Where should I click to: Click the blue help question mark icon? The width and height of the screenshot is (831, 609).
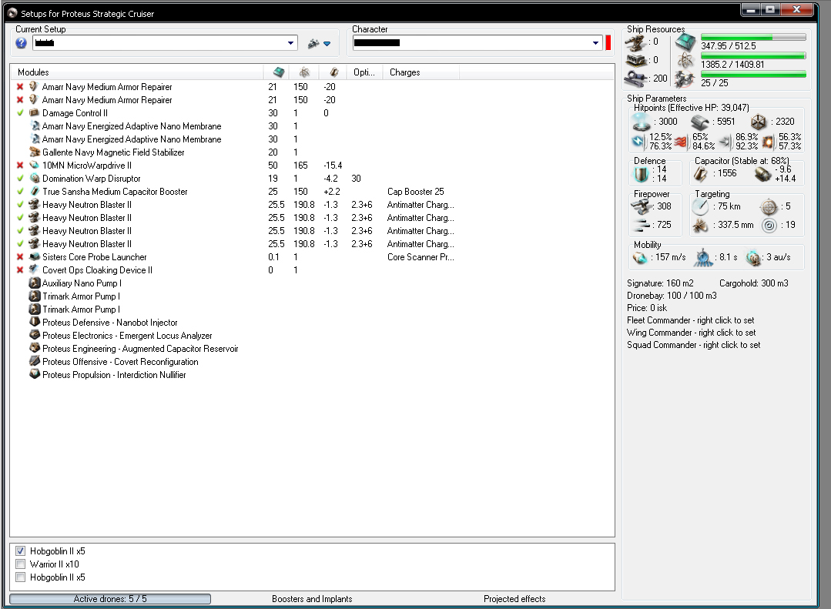click(22, 43)
